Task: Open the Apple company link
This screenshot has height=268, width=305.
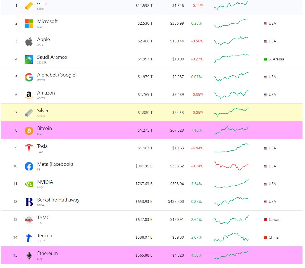Action: point(43,39)
